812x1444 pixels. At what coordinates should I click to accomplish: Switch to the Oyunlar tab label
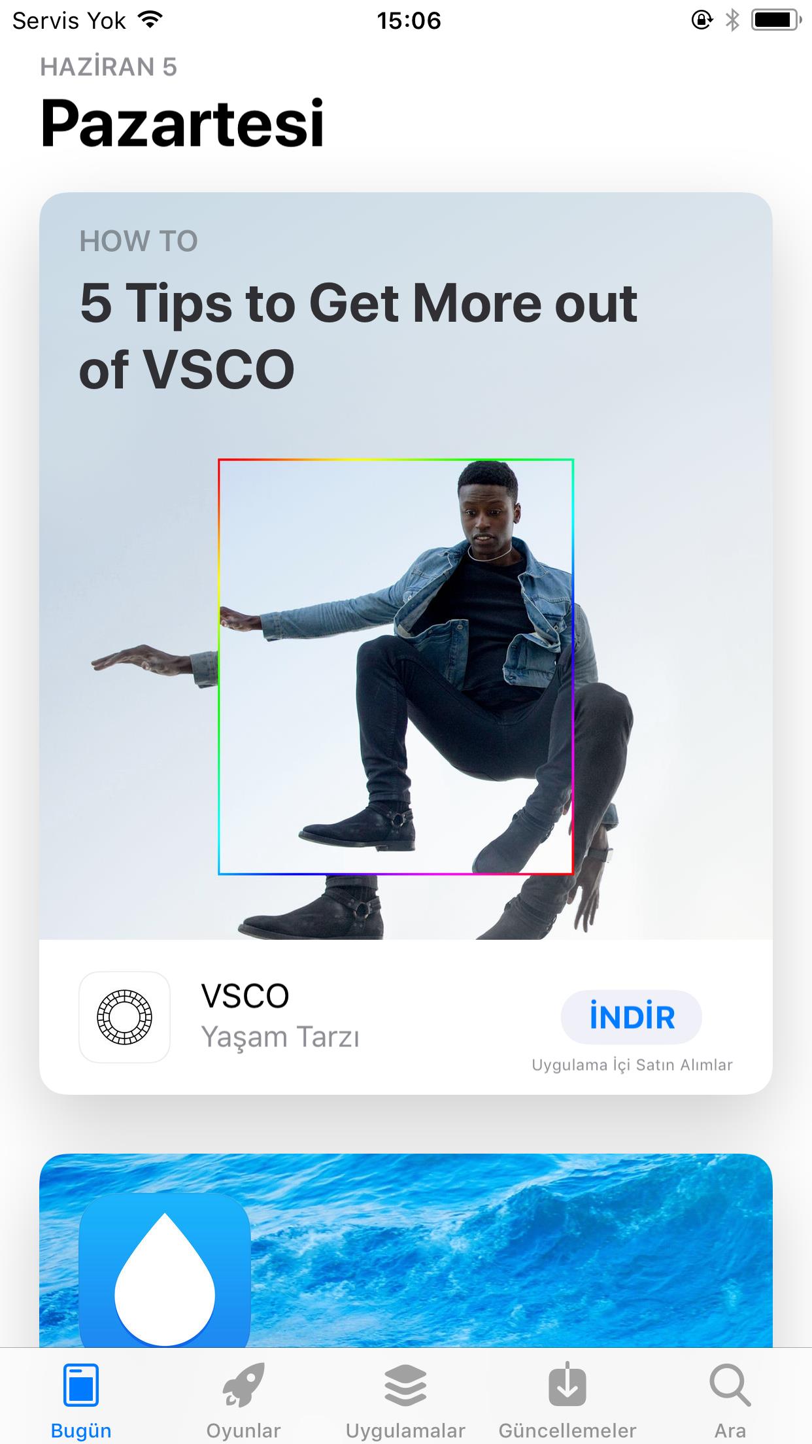click(x=243, y=1430)
